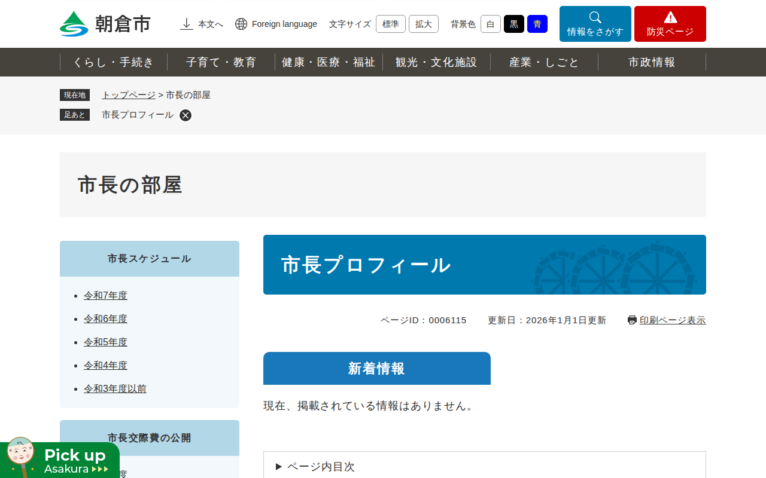The image size is (766, 478).
Task: Remove 市長プロフィール footprint with the X icon
Action: [186, 115]
